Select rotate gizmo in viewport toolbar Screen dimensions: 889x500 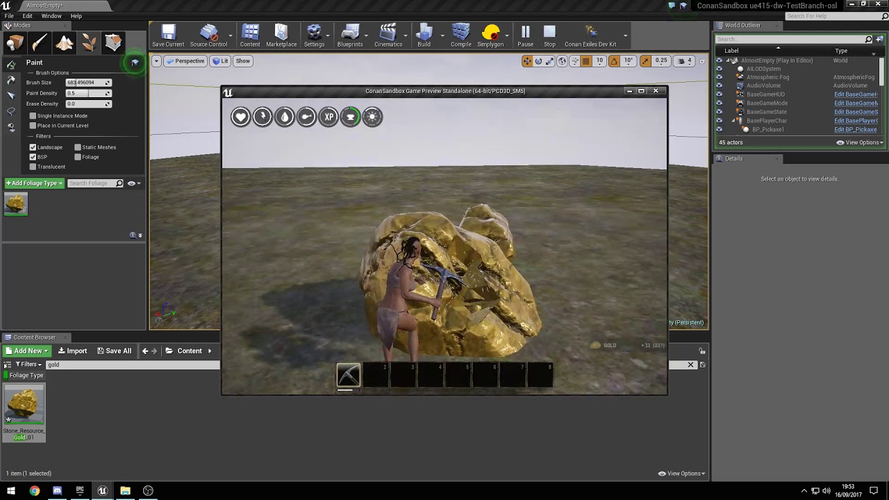(x=538, y=61)
